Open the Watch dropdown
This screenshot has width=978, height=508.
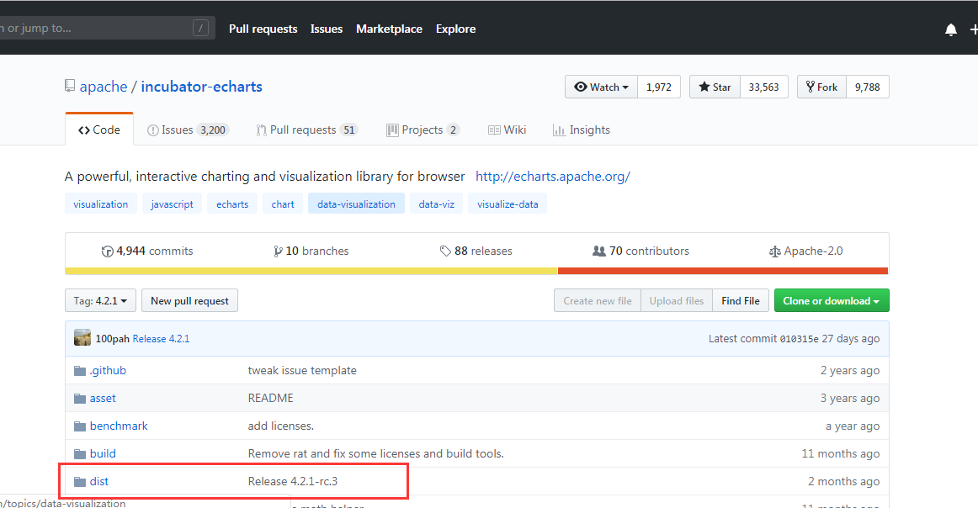pos(601,87)
